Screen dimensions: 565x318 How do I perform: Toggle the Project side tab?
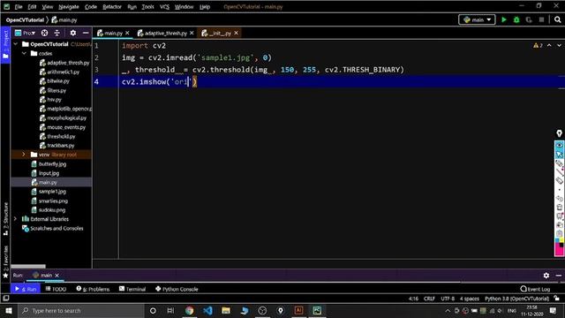point(5,44)
